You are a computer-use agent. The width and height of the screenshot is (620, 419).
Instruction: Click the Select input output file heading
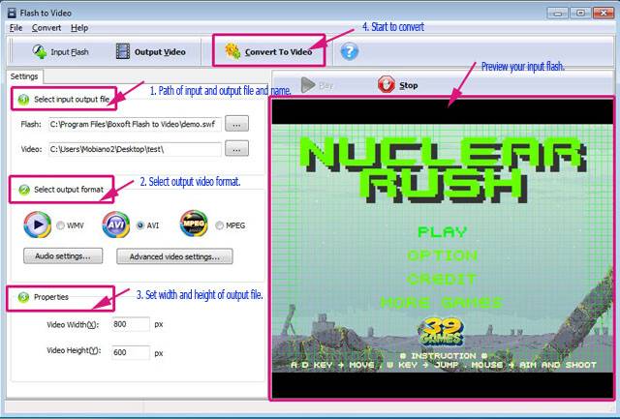(x=72, y=100)
